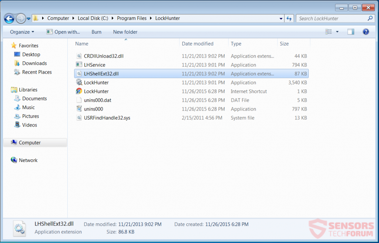Image resolution: width=379 pixels, height=243 pixels.
Task: Open the Organize dropdown menu
Action: pos(21,32)
